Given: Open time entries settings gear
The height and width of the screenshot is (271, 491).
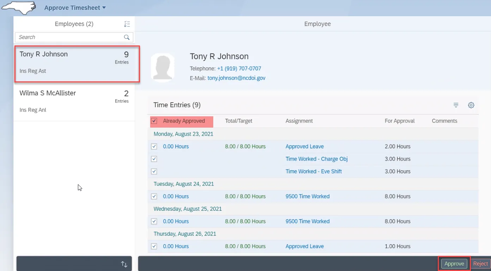Looking at the screenshot, I should point(471,105).
